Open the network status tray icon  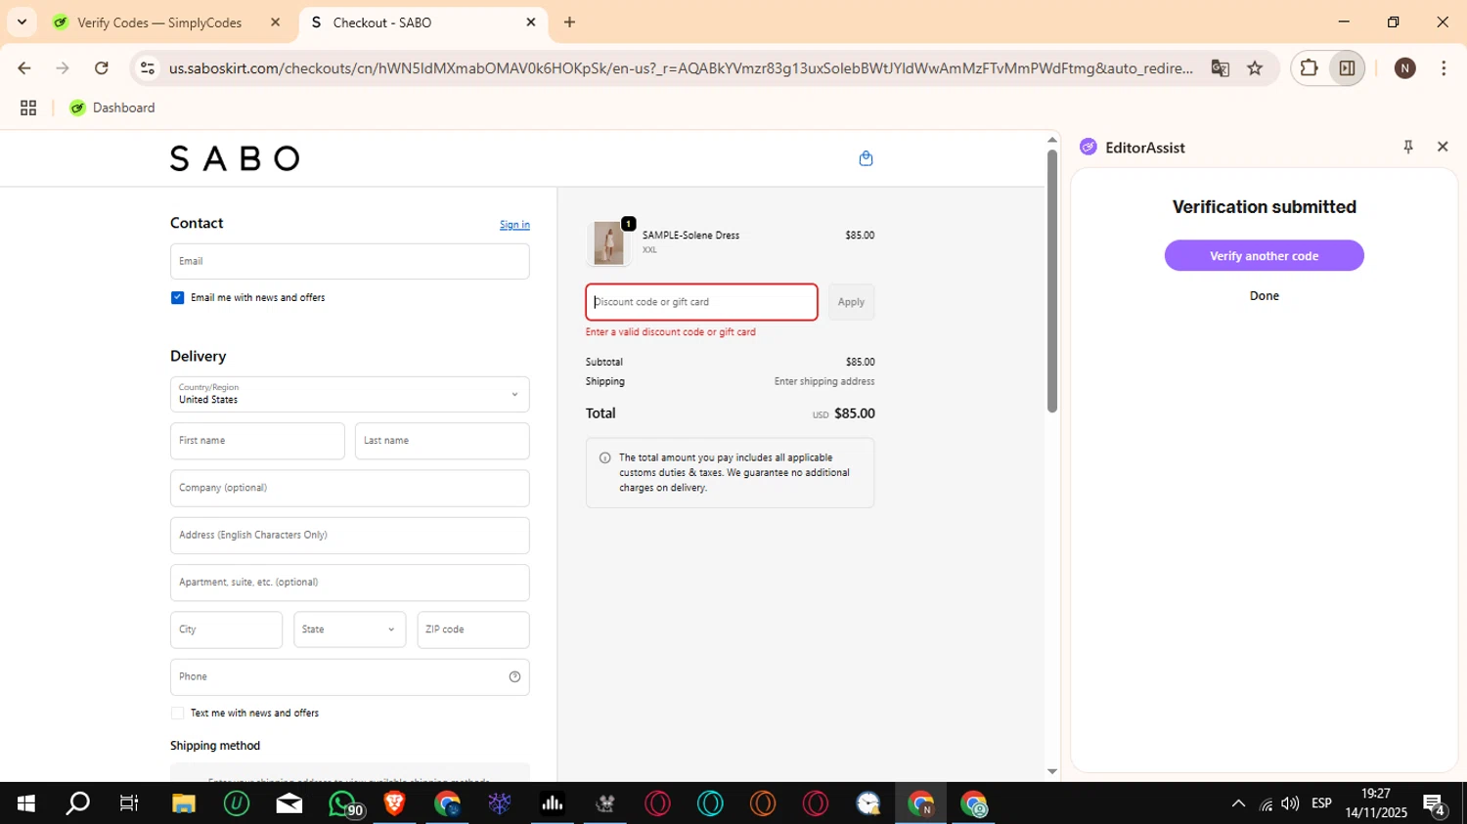coord(1266,803)
